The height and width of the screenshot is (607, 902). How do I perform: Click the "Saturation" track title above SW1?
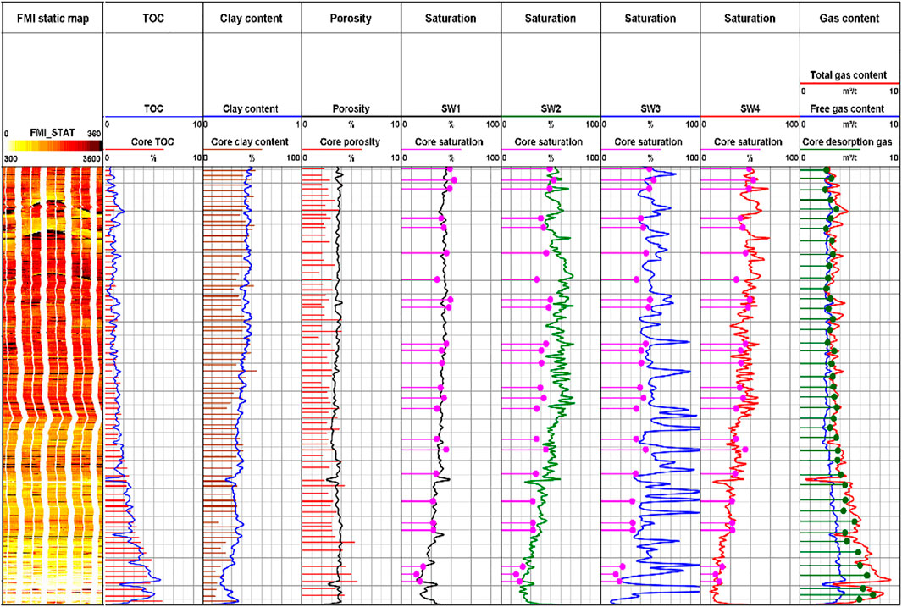[x=451, y=19]
